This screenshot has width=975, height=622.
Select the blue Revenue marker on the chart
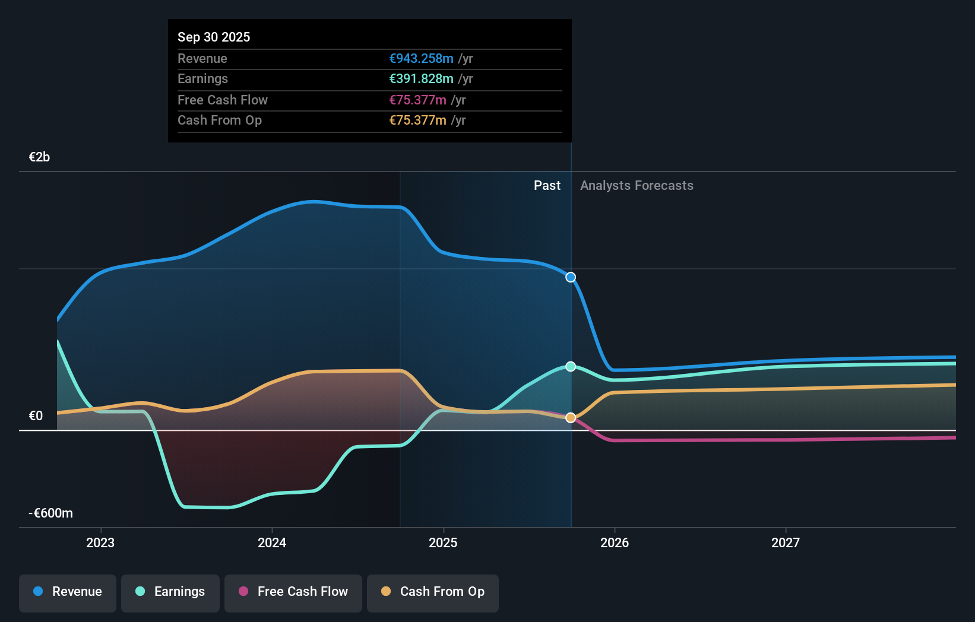(570, 277)
